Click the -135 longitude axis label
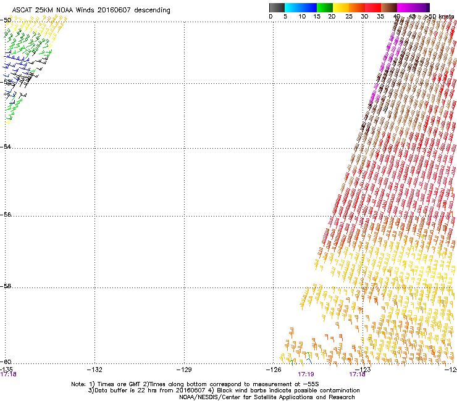This screenshot has width=457, height=401. (6, 370)
